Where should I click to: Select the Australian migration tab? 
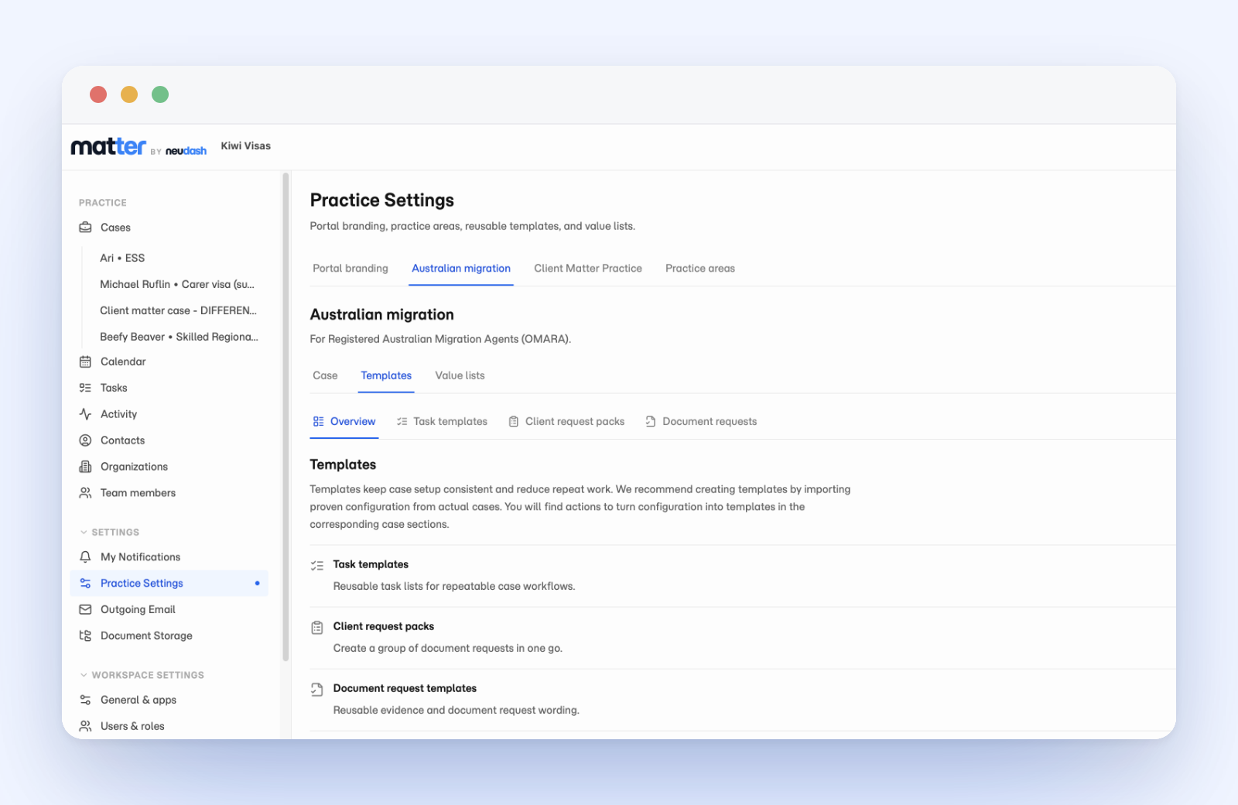click(x=461, y=269)
